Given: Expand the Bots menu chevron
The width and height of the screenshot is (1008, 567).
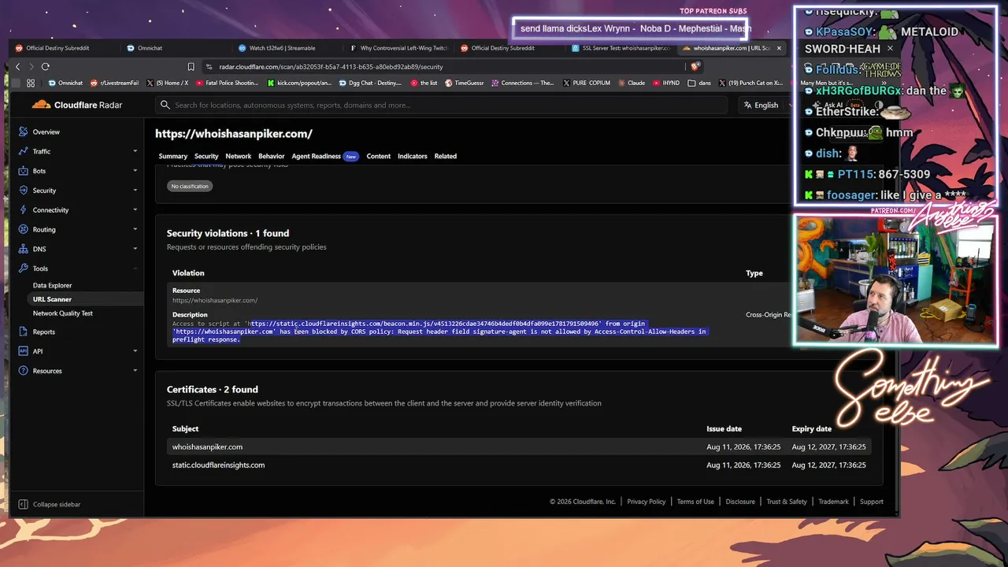Looking at the screenshot, I should (x=135, y=171).
